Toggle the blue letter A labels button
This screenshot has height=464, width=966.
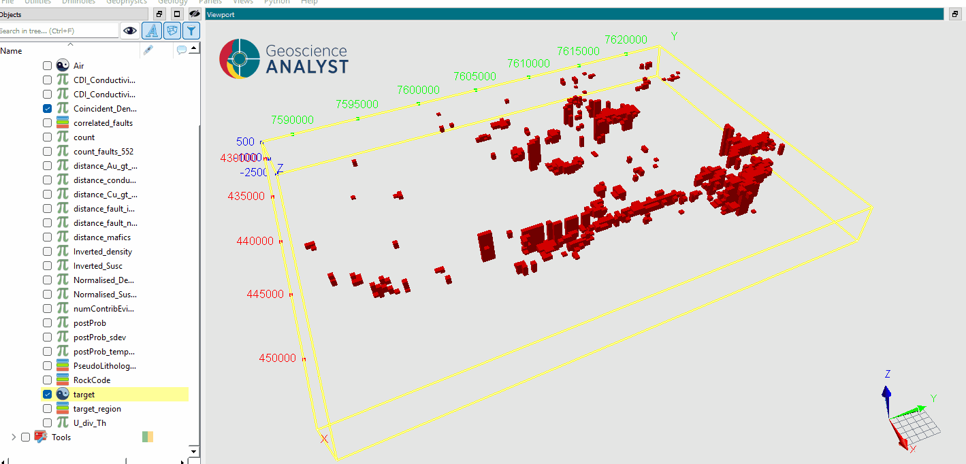tap(151, 31)
